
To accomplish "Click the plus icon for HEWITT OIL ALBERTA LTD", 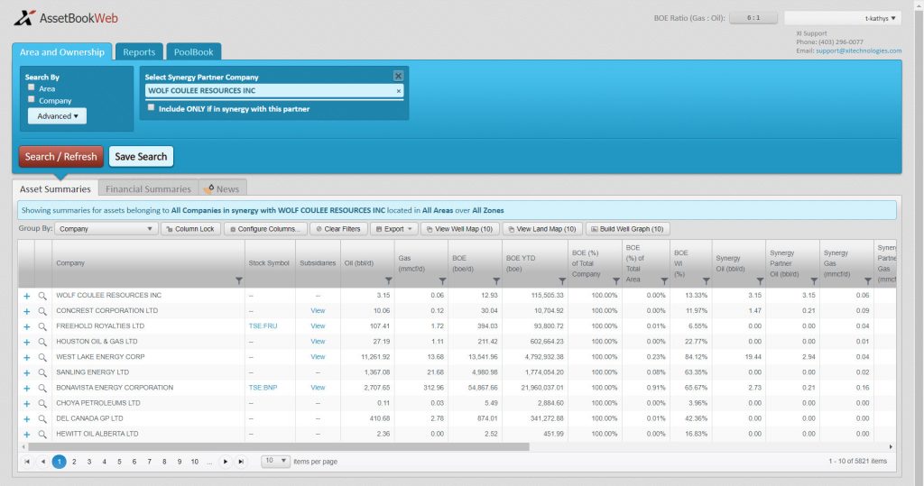I will click(x=26, y=435).
